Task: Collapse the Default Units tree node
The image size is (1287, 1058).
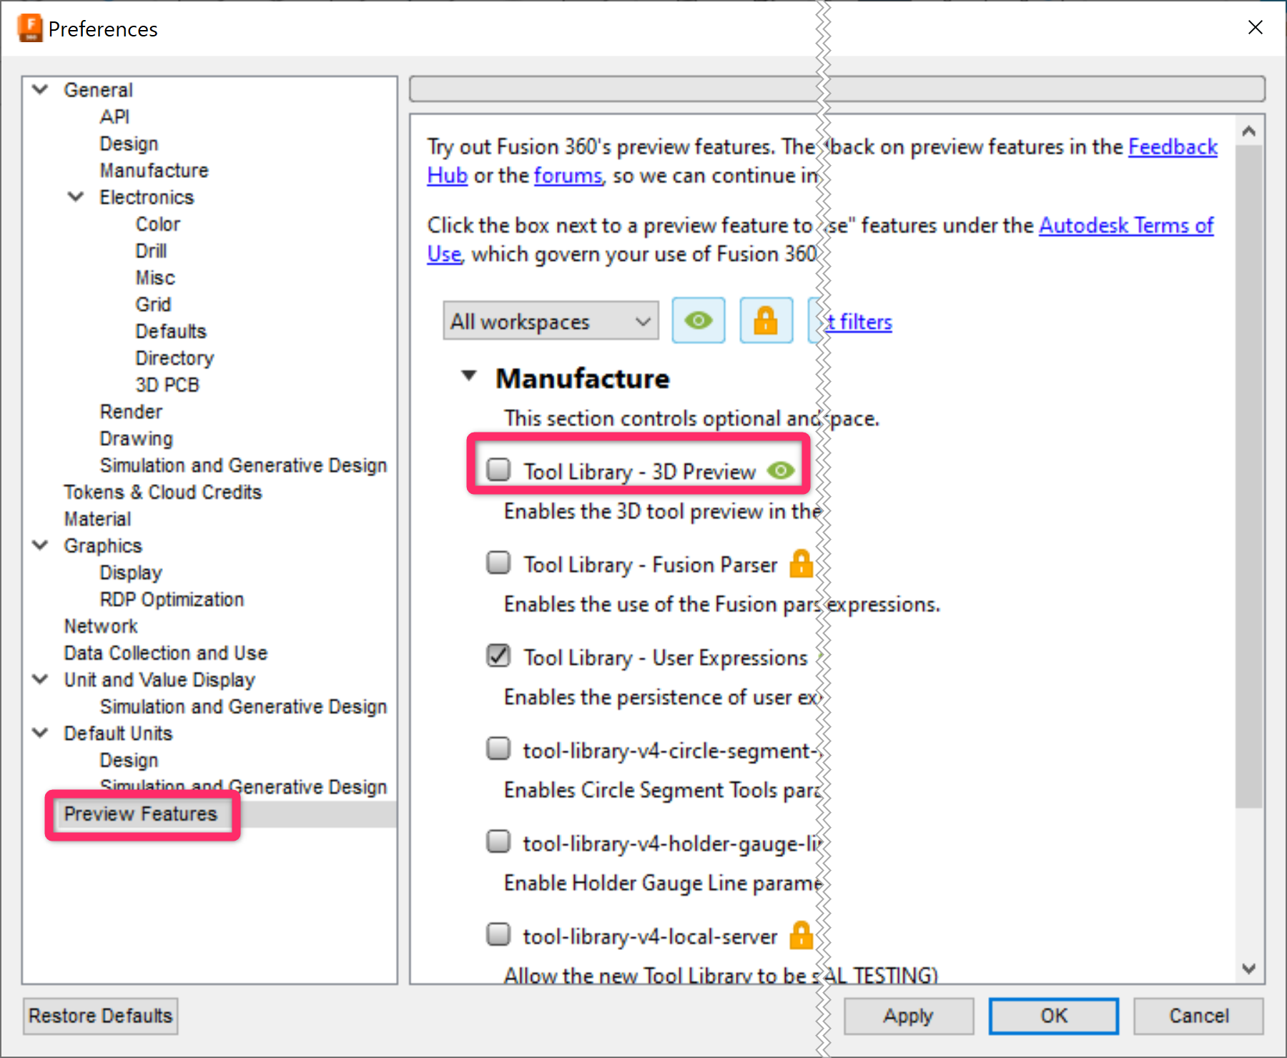Action: pyautogui.click(x=41, y=733)
